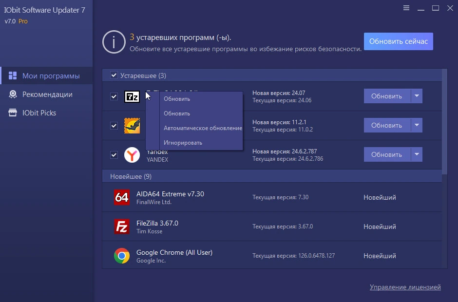
Task: Click the info circle icon
Action: click(114, 42)
